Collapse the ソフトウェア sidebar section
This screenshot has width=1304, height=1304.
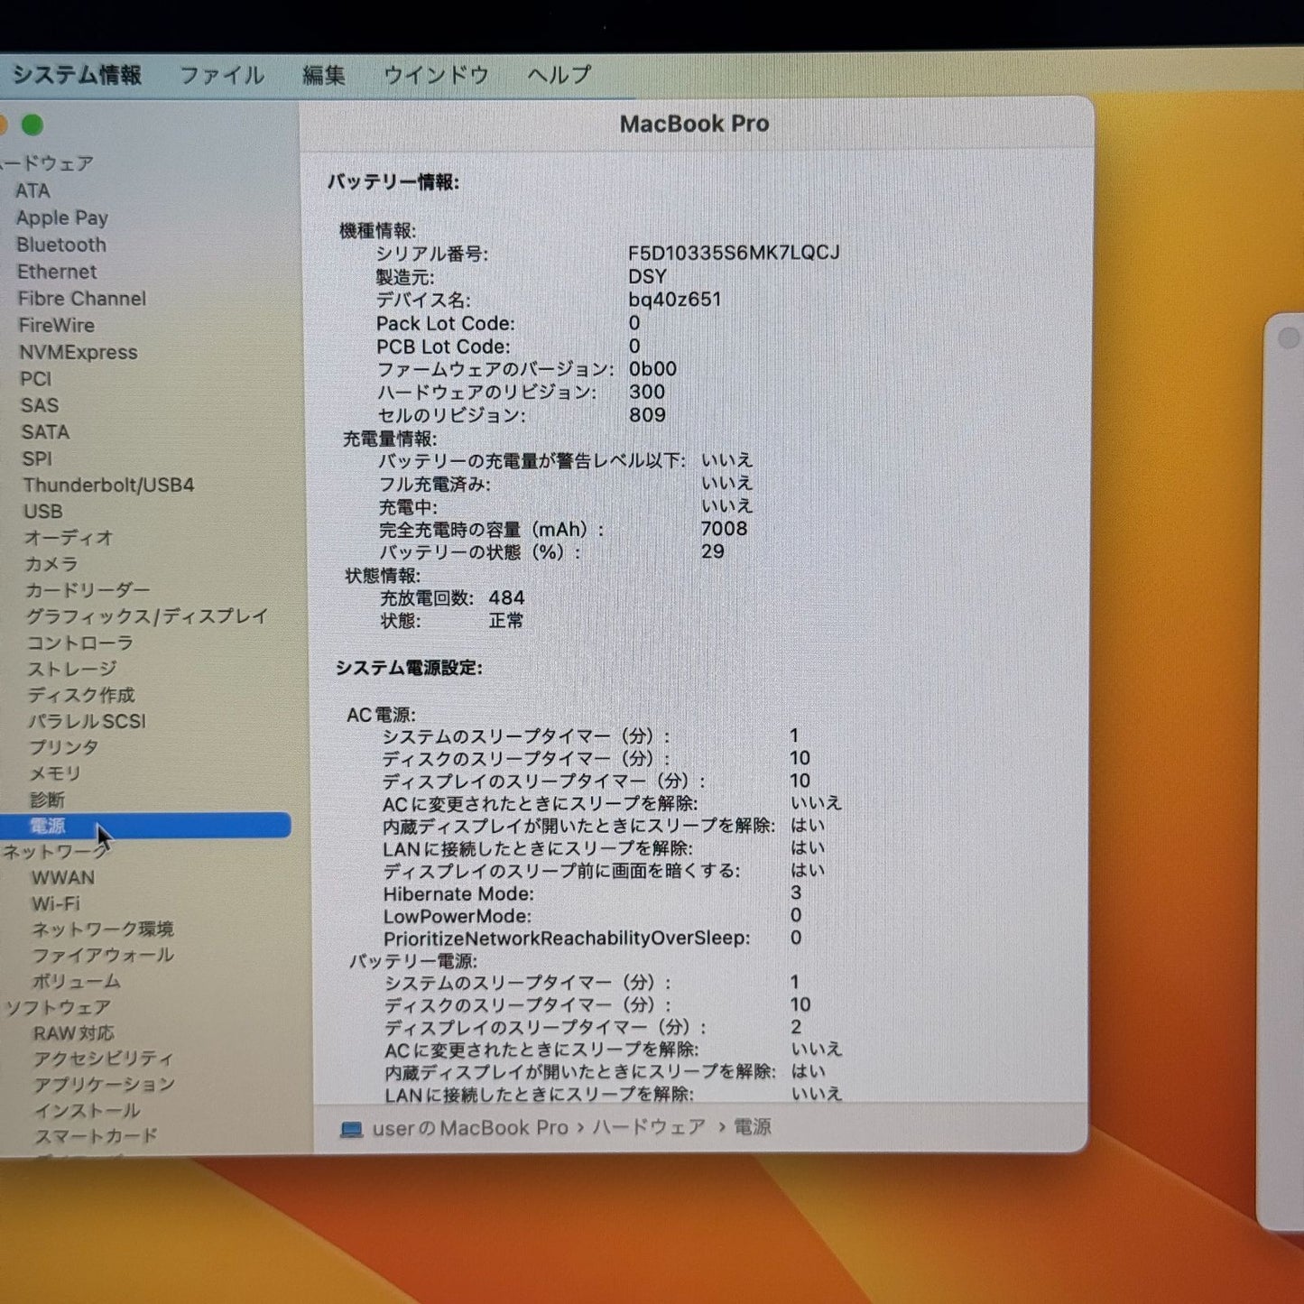point(59,1007)
